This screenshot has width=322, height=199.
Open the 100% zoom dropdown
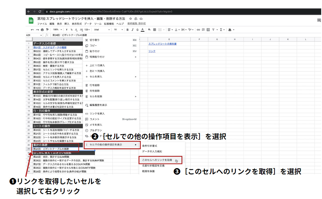coord(57,30)
